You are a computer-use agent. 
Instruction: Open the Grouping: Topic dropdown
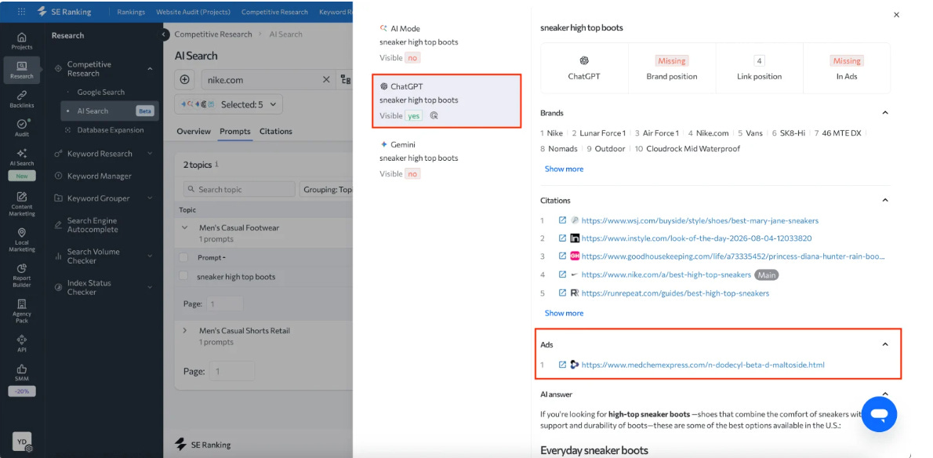tap(326, 189)
